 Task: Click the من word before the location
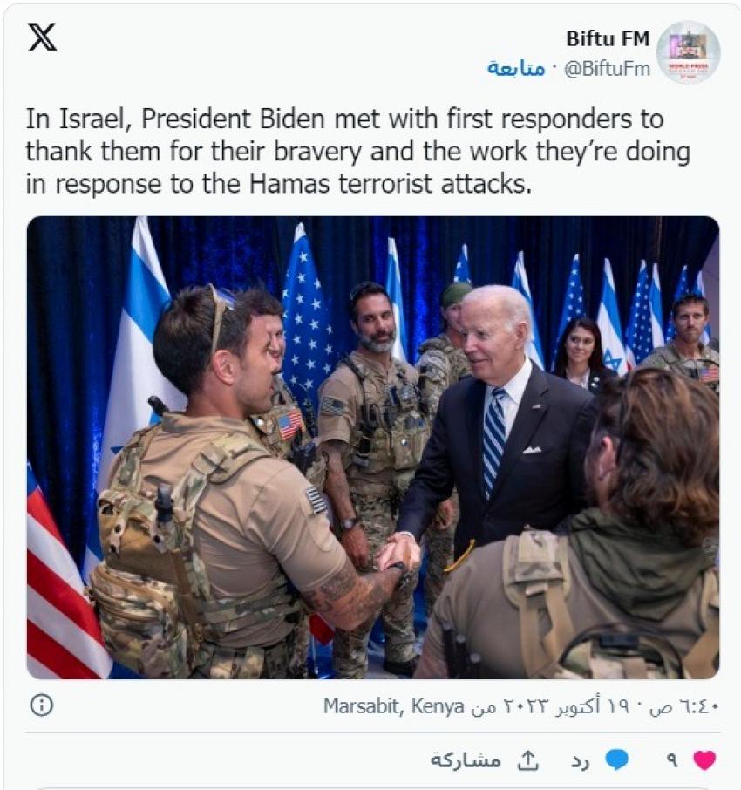483,707
